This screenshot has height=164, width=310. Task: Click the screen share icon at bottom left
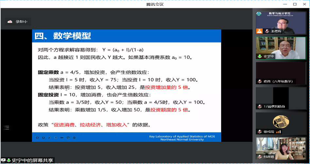click(x=3, y=160)
